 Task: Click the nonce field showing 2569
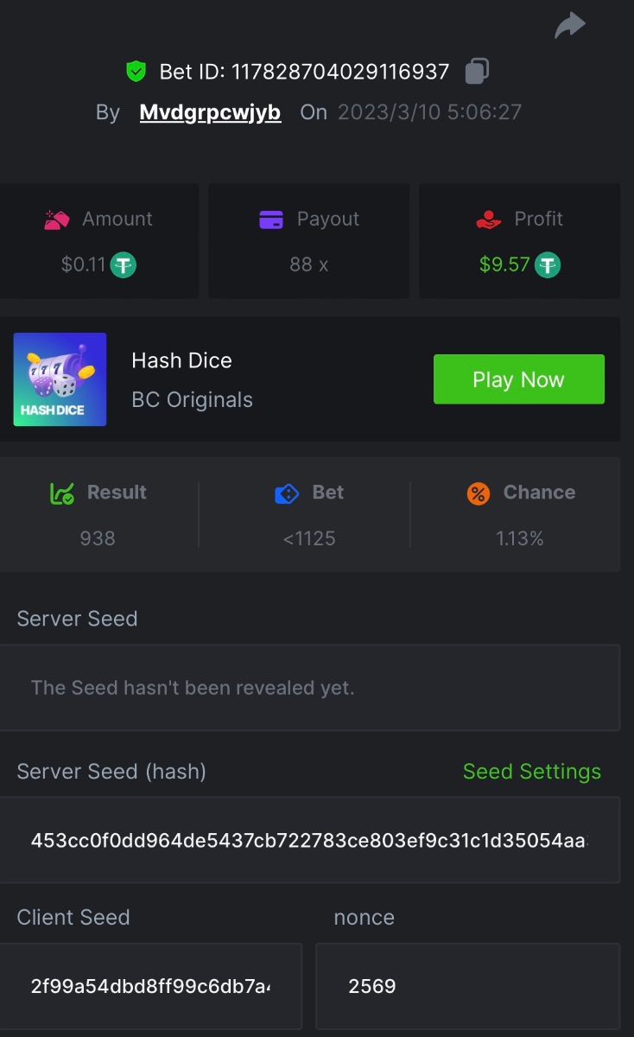467,986
